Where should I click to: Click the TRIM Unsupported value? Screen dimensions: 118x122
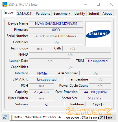[x=98, y=61]
